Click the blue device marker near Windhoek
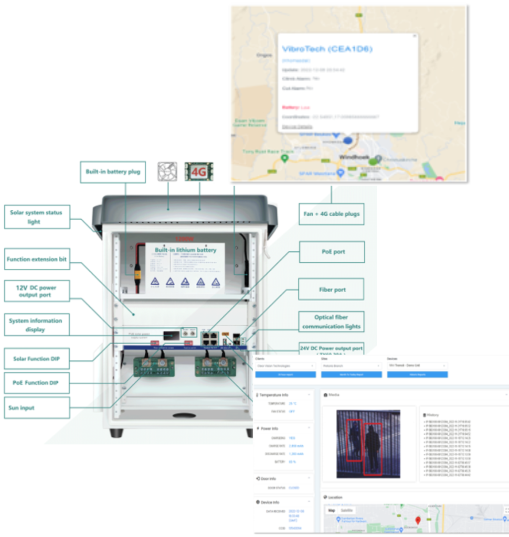This screenshot has height=537, width=509. (347, 141)
